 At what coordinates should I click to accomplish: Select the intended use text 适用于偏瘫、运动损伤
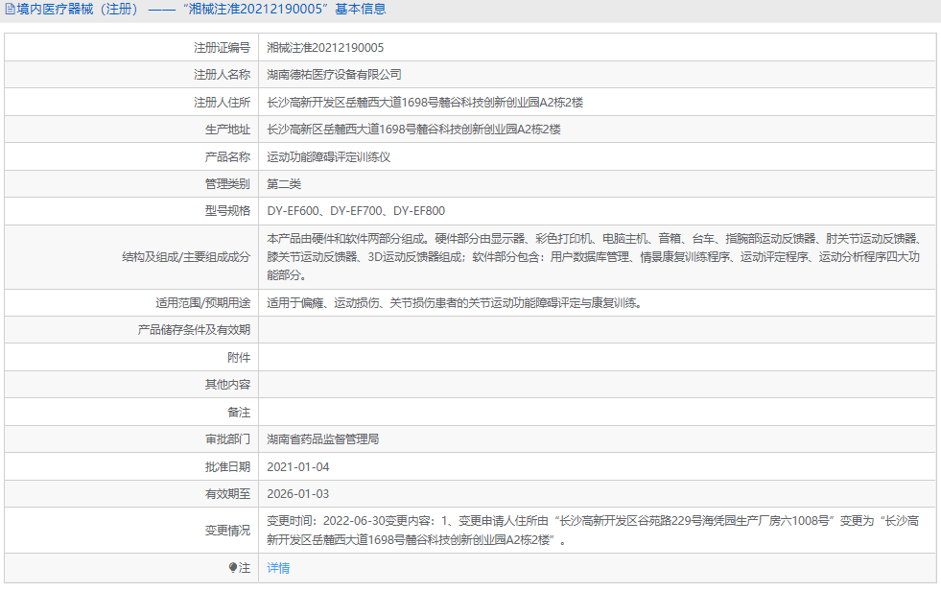pyautogui.click(x=455, y=302)
